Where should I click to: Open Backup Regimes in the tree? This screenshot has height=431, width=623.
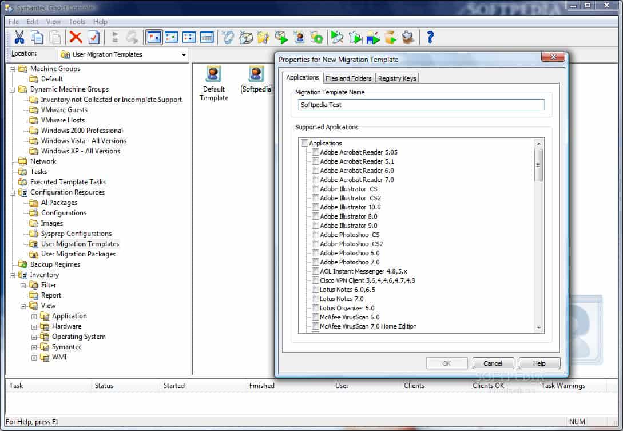(55, 264)
